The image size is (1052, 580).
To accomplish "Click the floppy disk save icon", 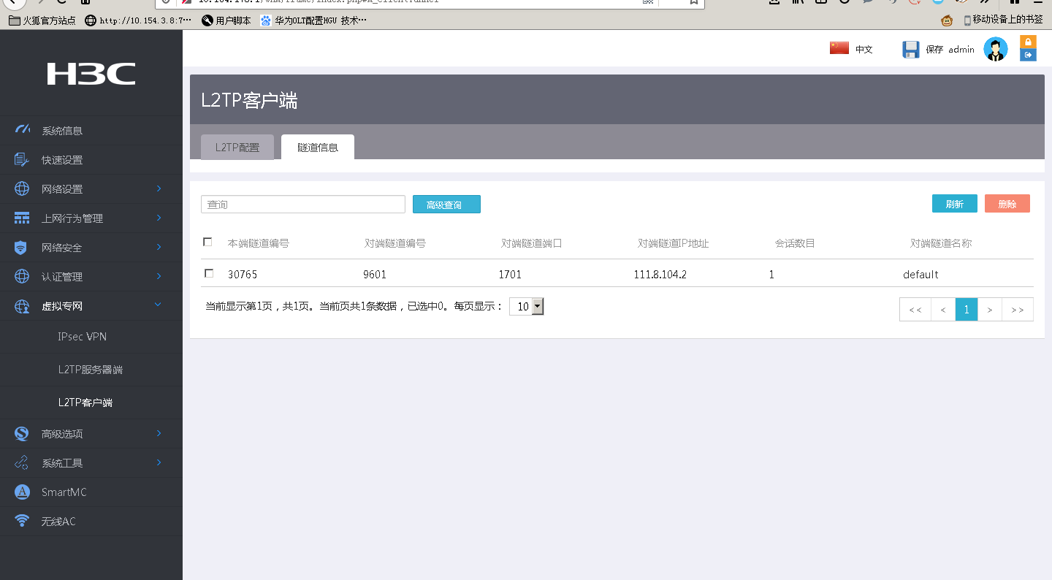I will 910,49.
